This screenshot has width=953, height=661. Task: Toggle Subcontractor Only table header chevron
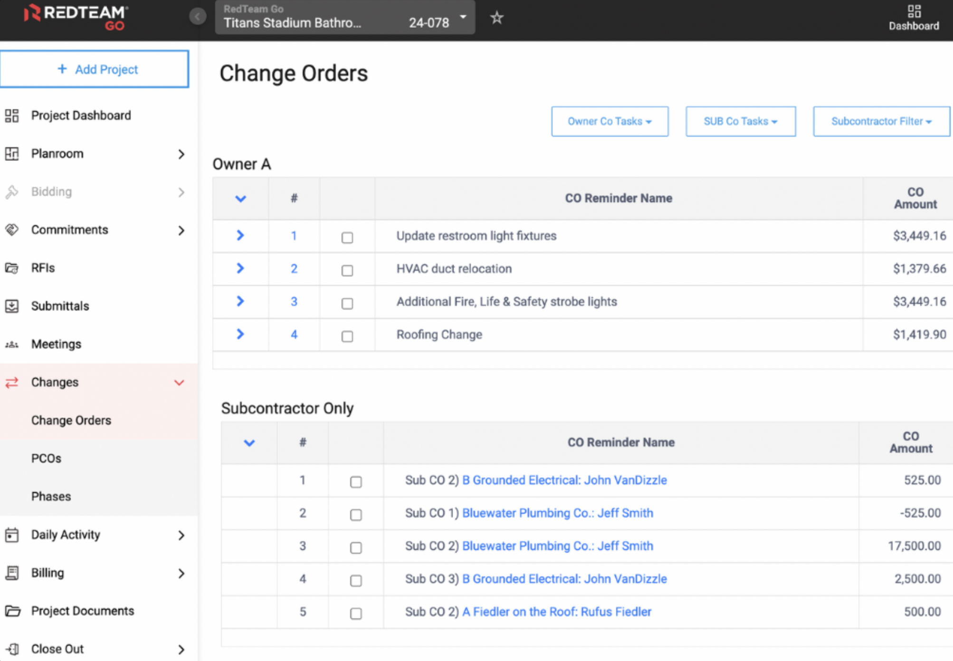pyautogui.click(x=249, y=443)
